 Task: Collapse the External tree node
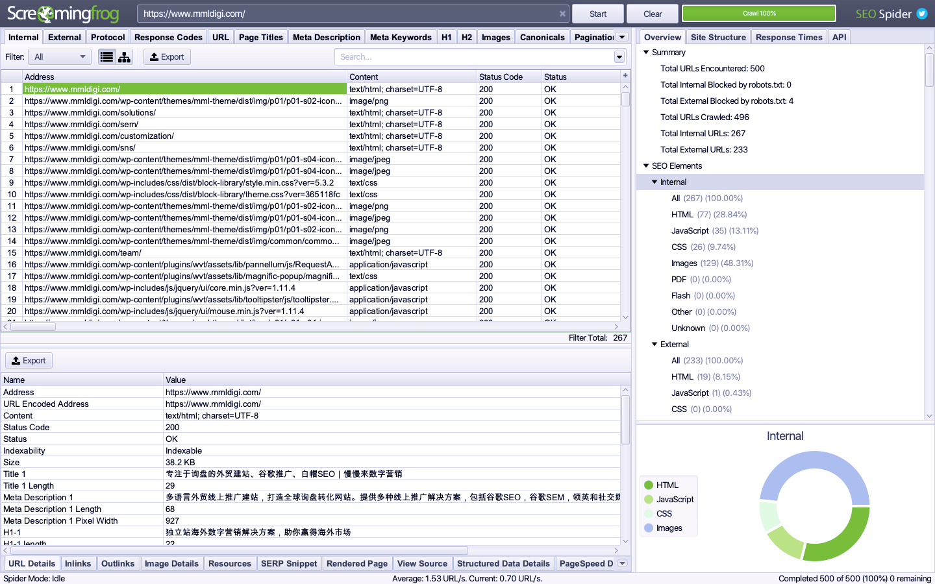654,345
